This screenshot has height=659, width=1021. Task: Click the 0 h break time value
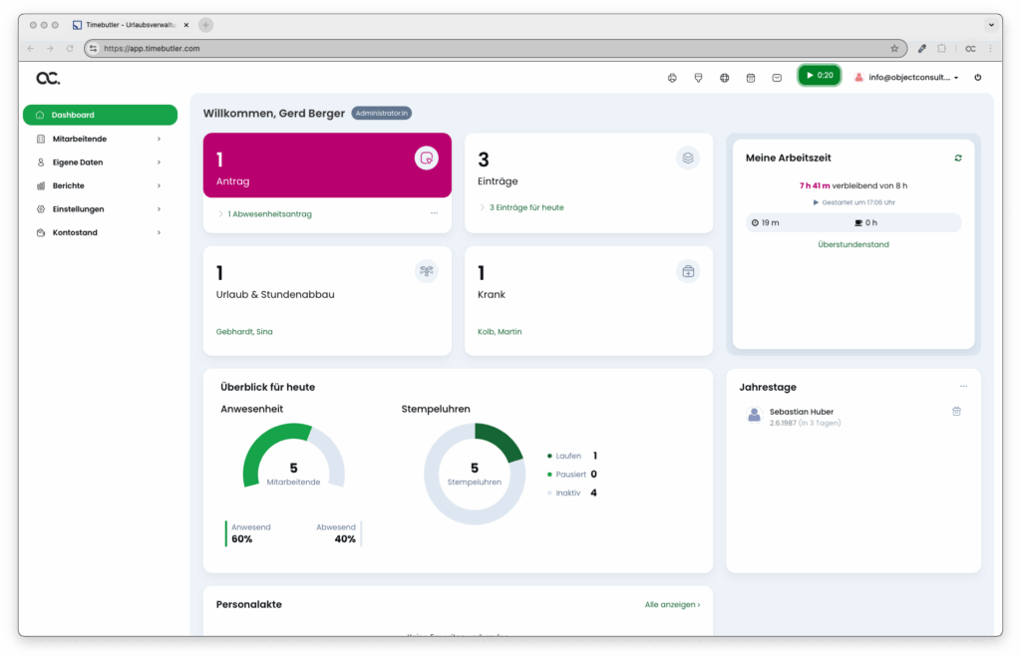866,222
